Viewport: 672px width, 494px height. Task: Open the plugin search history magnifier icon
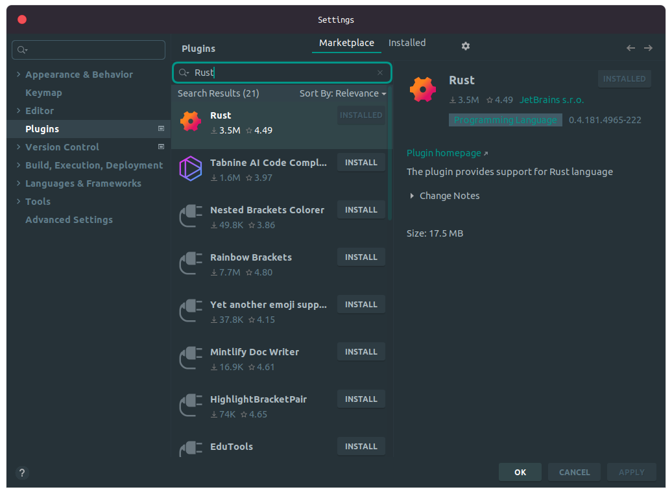coord(184,73)
